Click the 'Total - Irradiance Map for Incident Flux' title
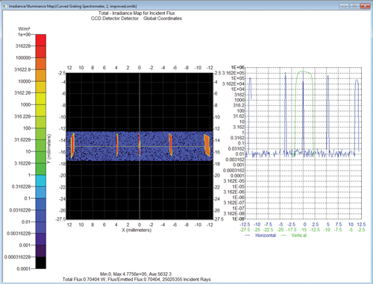 (x=137, y=13)
